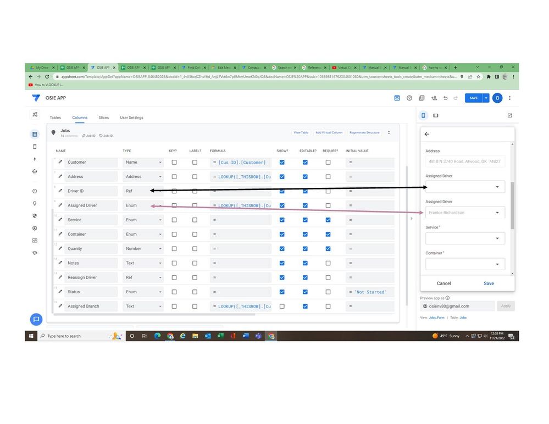This screenshot has width=549, height=424.
Task: Open the Microsoft Edge taskbar icon
Action: coord(158,336)
